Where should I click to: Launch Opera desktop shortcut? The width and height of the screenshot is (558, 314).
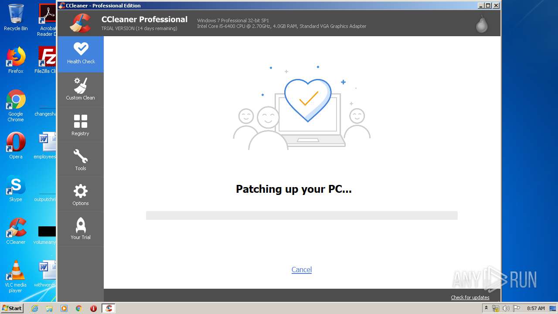pyautogui.click(x=16, y=146)
